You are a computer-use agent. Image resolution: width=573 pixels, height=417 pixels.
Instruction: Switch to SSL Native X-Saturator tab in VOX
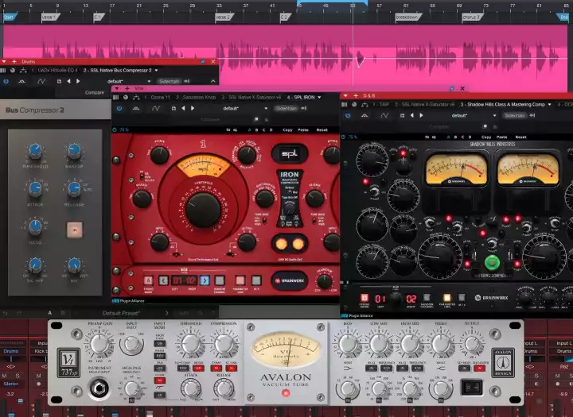click(251, 98)
